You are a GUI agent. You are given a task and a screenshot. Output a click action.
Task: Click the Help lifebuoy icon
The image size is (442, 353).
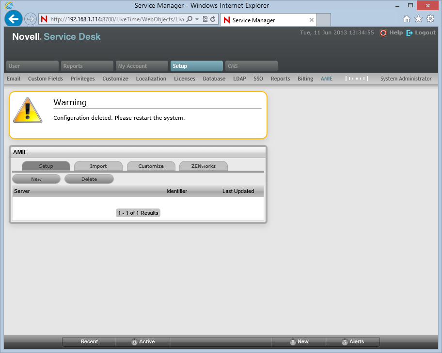383,33
